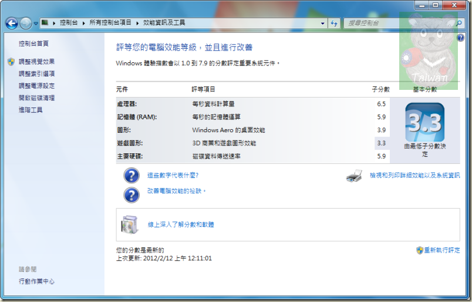This screenshot has height=302, width=472.
Task: Click the 子分數 column header
Action: point(381,89)
